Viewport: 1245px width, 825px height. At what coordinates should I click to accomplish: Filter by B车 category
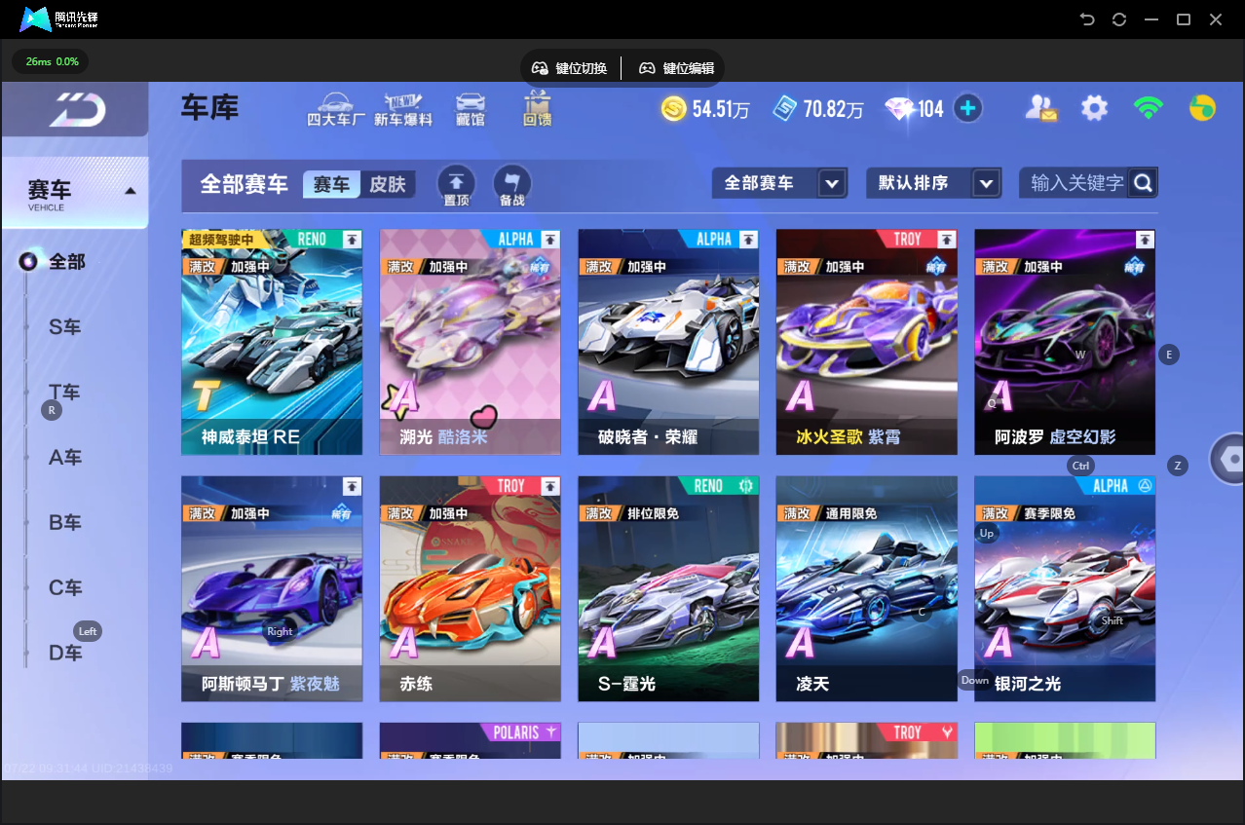pyautogui.click(x=64, y=523)
